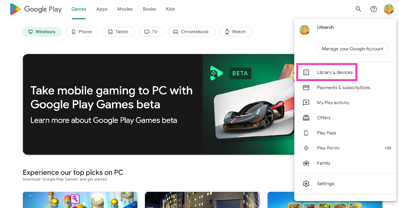Click Learn more about Google Play Games beta
This screenshot has height=208, width=399.
104,120
